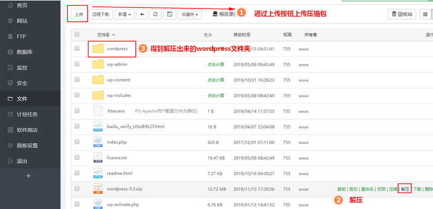Viewport: 433px width, 209px height.
Task: Switch to grid view icon
Action: tap(425, 14)
